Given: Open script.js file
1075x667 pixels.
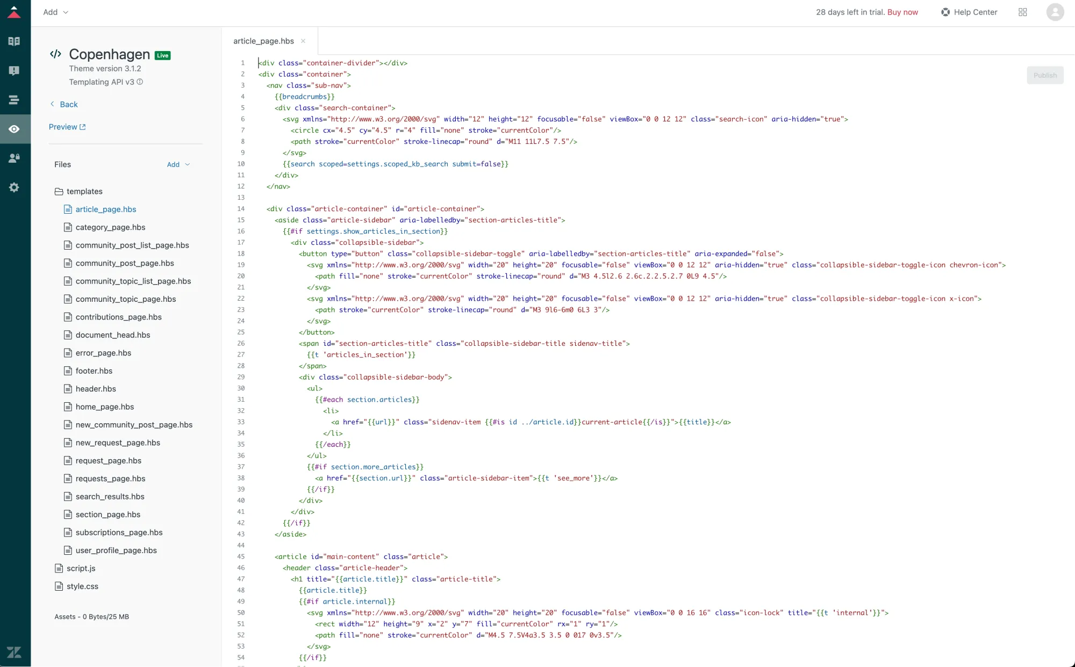Looking at the screenshot, I should (x=75, y=569).
